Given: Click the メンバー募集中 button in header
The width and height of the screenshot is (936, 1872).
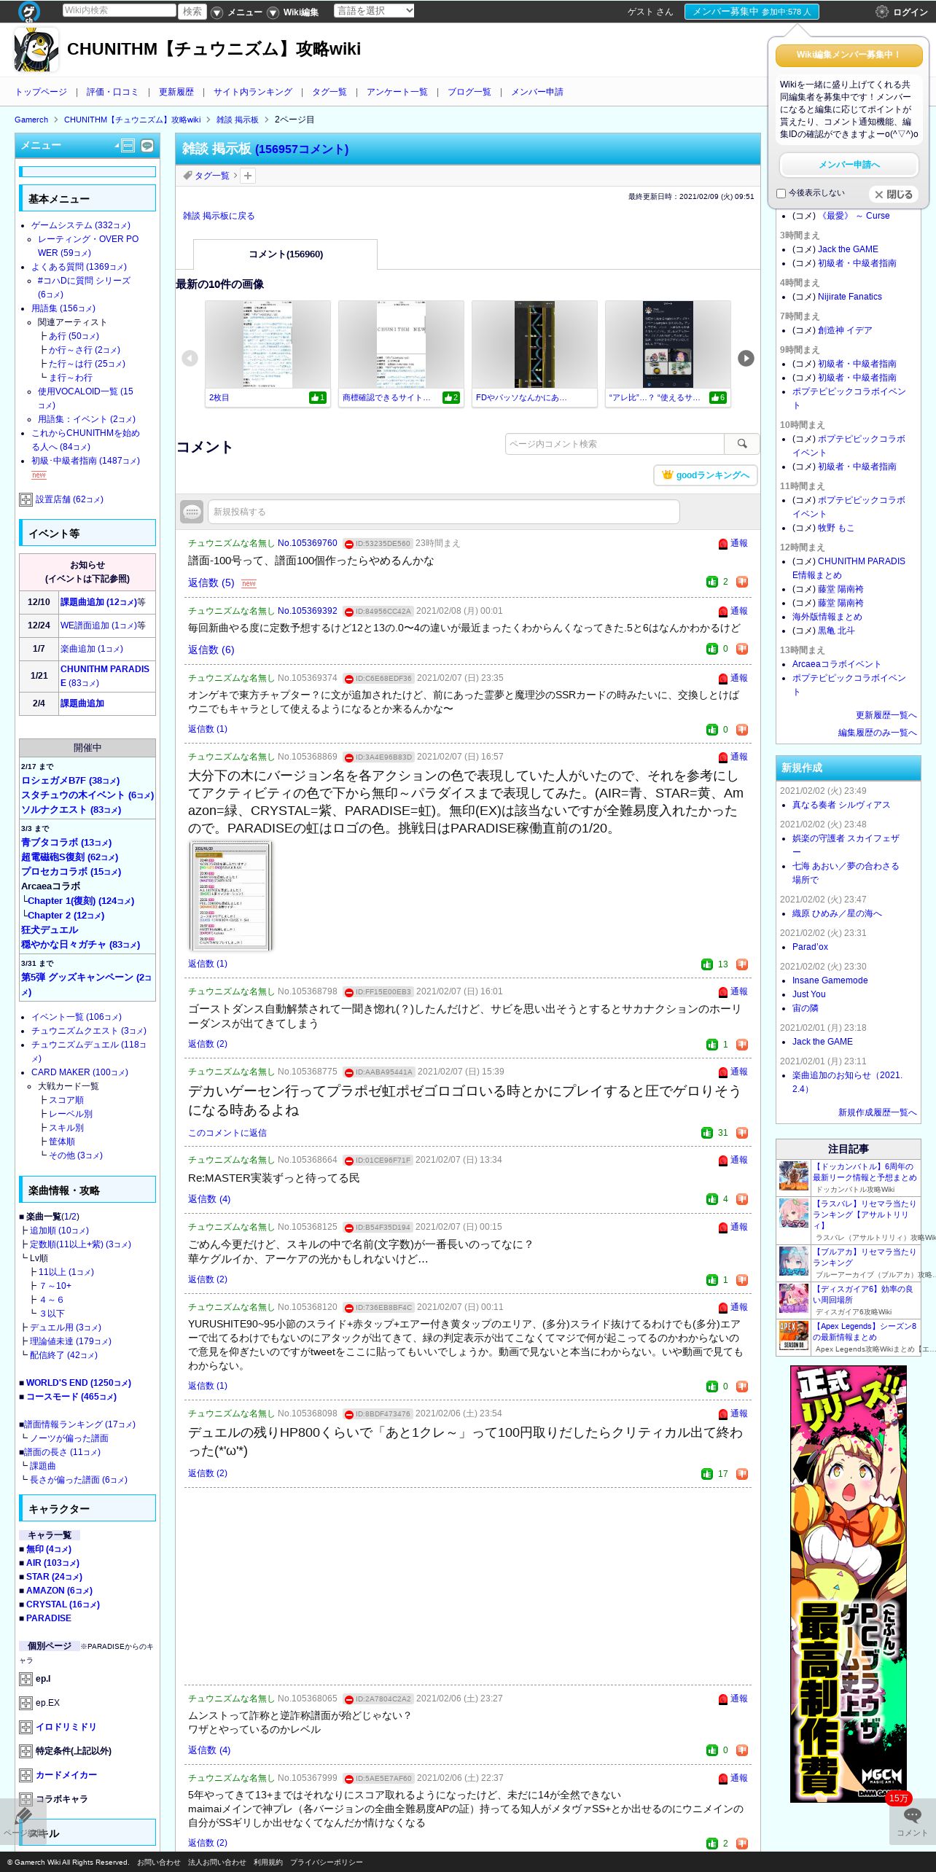Looking at the screenshot, I should pyautogui.click(x=752, y=12).
